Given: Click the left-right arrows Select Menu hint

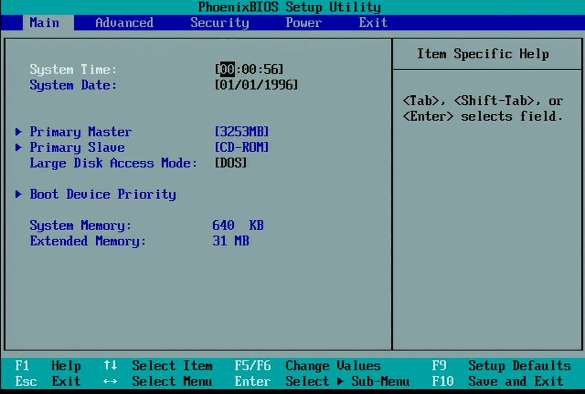Looking at the screenshot, I should click(158, 381).
